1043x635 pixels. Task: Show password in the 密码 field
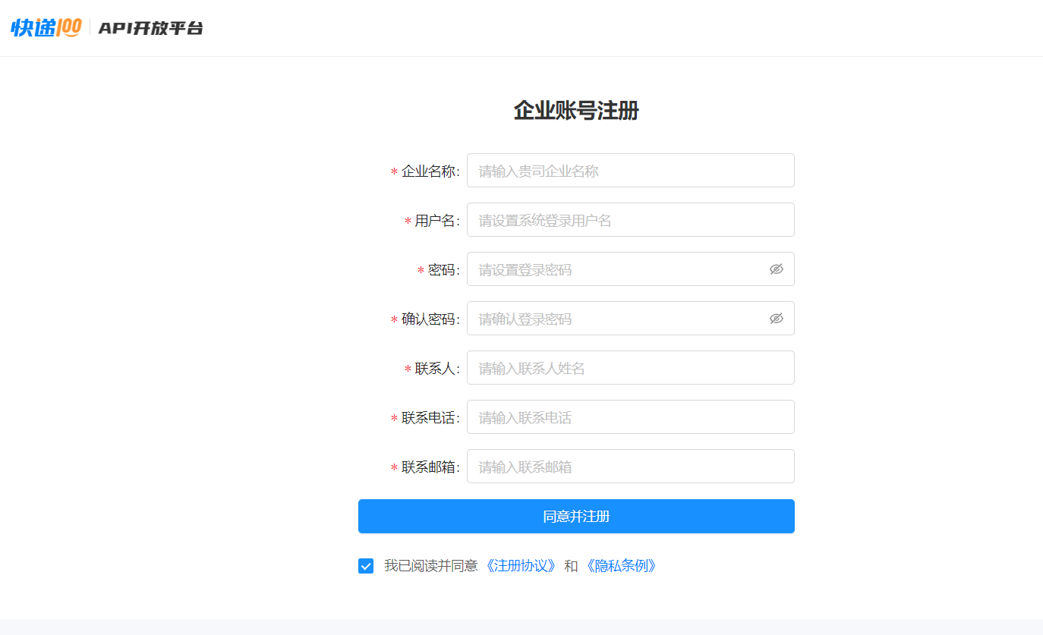(x=776, y=269)
